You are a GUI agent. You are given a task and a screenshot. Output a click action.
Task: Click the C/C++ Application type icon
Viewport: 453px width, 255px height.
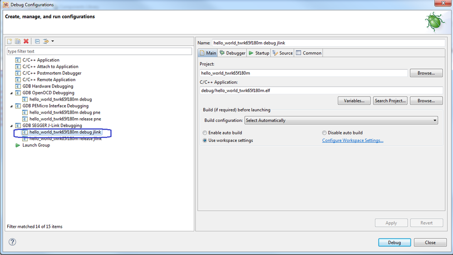tap(18, 60)
